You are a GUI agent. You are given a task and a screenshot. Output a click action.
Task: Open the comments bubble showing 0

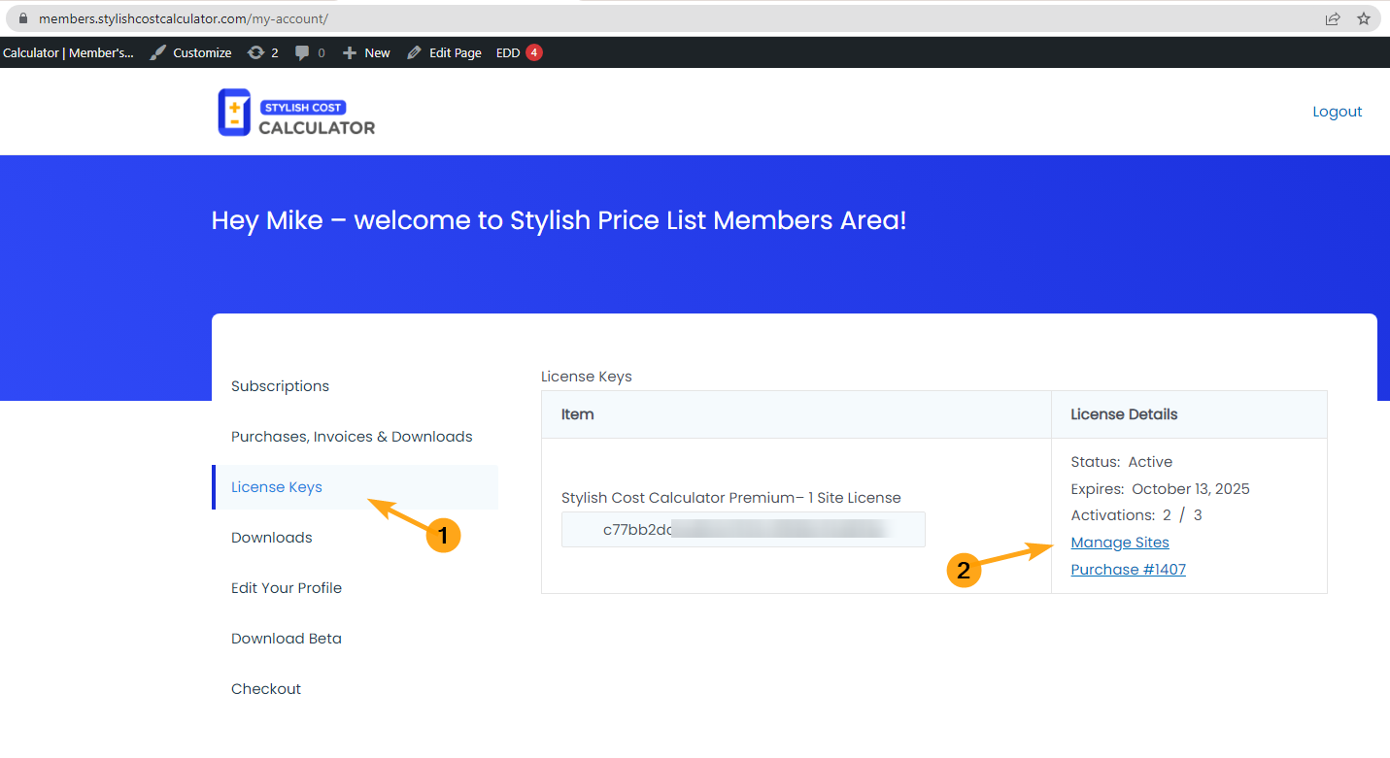(x=310, y=52)
